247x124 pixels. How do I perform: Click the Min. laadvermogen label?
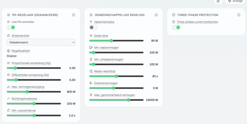pyautogui.click(x=107, y=48)
